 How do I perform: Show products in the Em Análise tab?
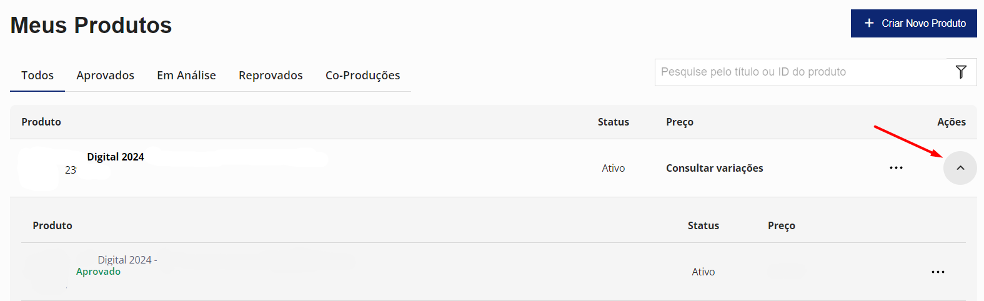click(x=186, y=76)
